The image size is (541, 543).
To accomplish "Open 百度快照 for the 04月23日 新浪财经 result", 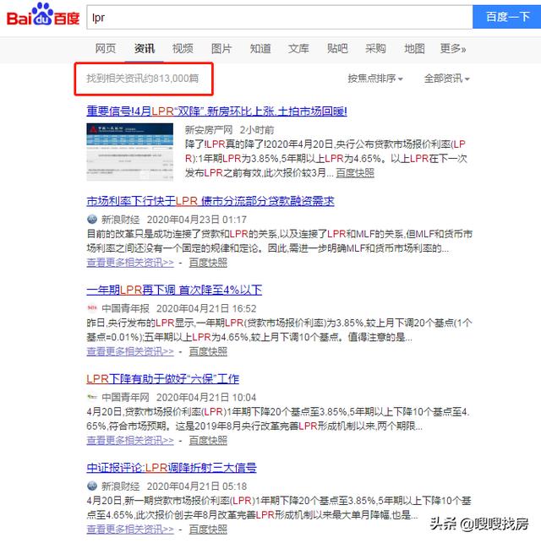I will click(208, 263).
